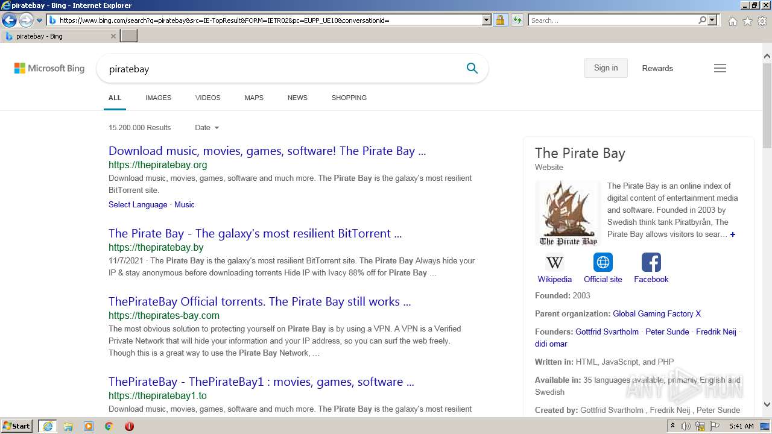Click the volume speaker tray icon
The height and width of the screenshot is (434, 772).
pos(686,426)
